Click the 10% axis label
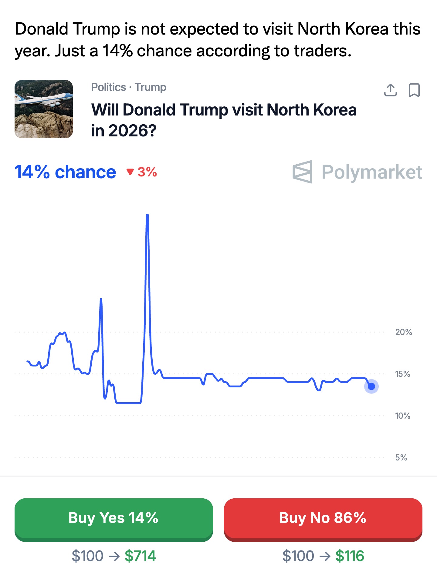 [402, 416]
